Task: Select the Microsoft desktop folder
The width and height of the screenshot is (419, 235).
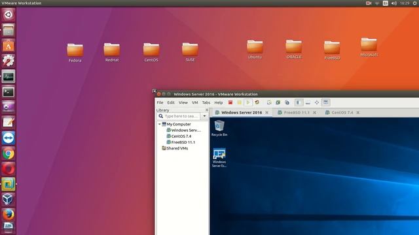Action: pyautogui.click(x=369, y=47)
